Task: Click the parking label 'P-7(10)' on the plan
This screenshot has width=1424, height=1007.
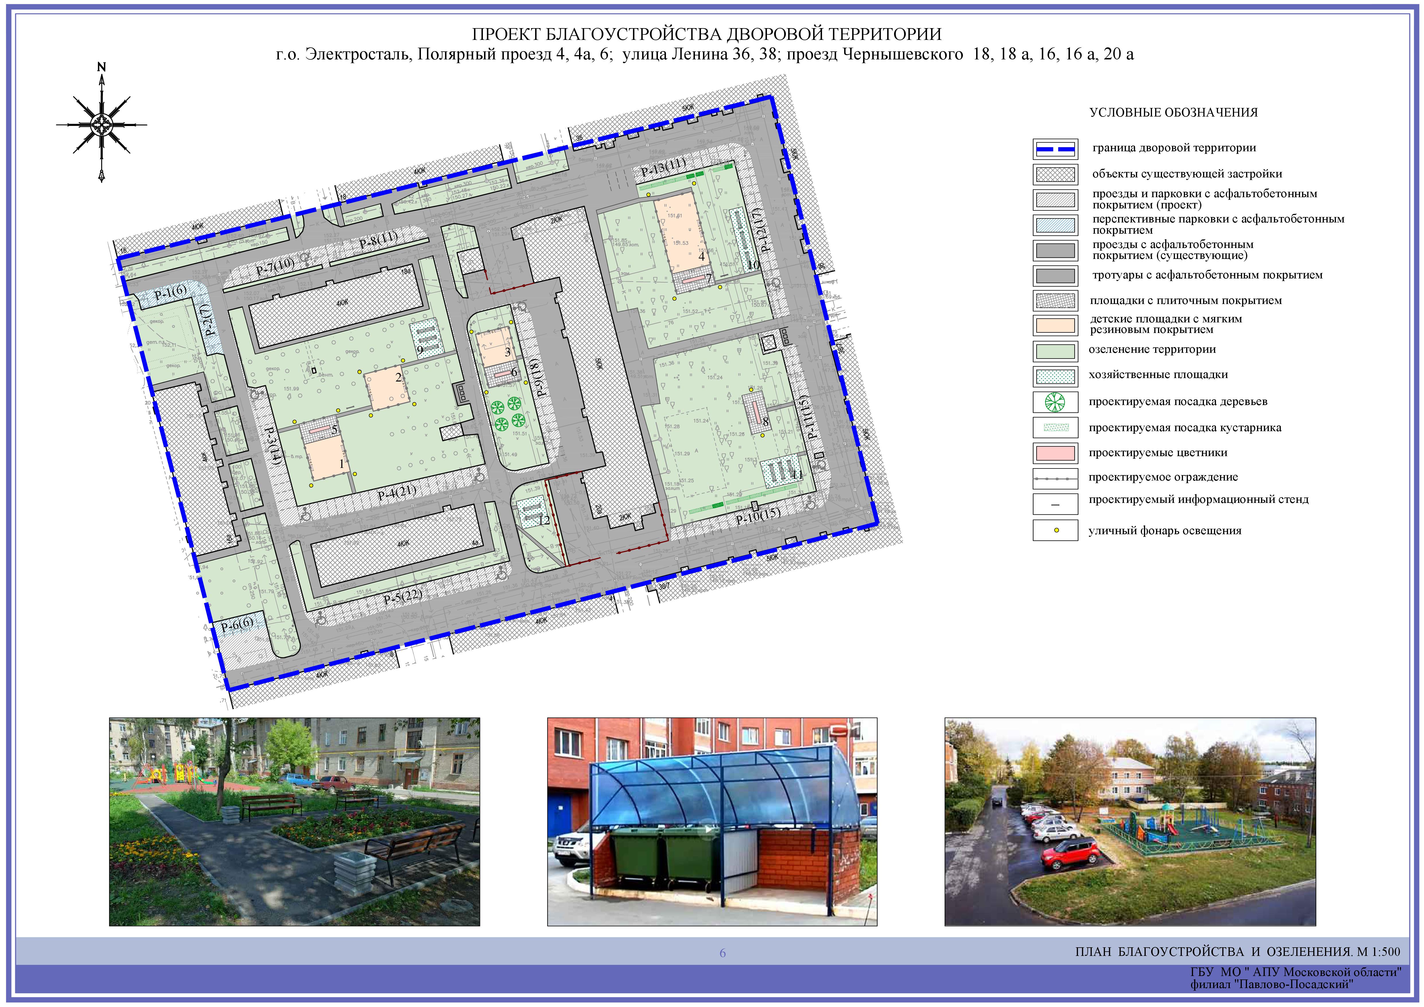Action: tap(275, 267)
